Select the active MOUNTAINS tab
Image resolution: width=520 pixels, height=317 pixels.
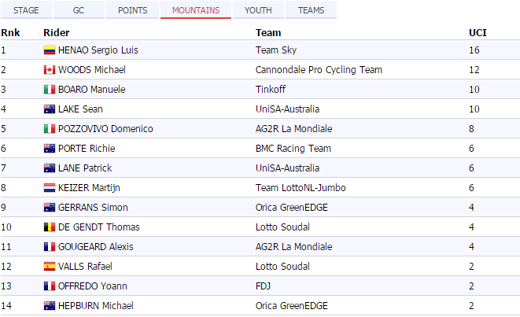click(x=196, y=10)
